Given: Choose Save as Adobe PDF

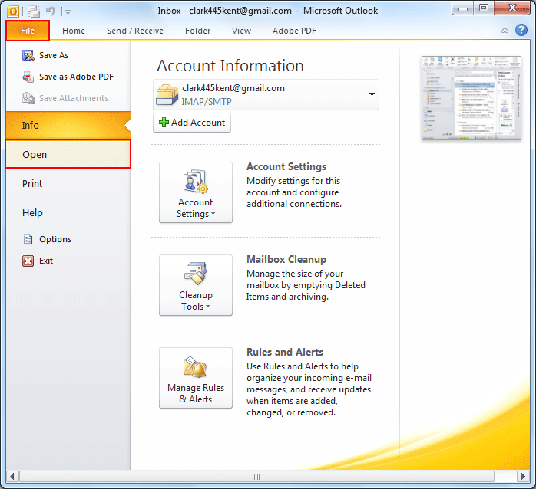Looking at the screenshot, I should tap(68, 77).
